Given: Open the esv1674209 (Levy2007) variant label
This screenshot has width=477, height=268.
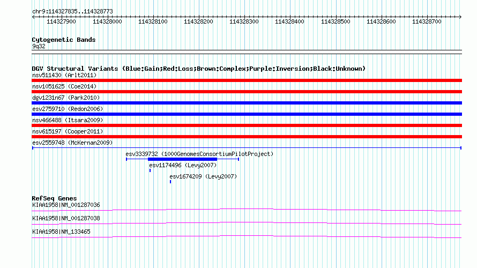Looking at the screenshot, I should (203, 176).
